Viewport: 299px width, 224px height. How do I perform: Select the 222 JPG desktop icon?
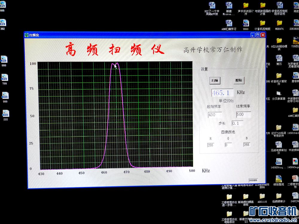tap(6, 113)
